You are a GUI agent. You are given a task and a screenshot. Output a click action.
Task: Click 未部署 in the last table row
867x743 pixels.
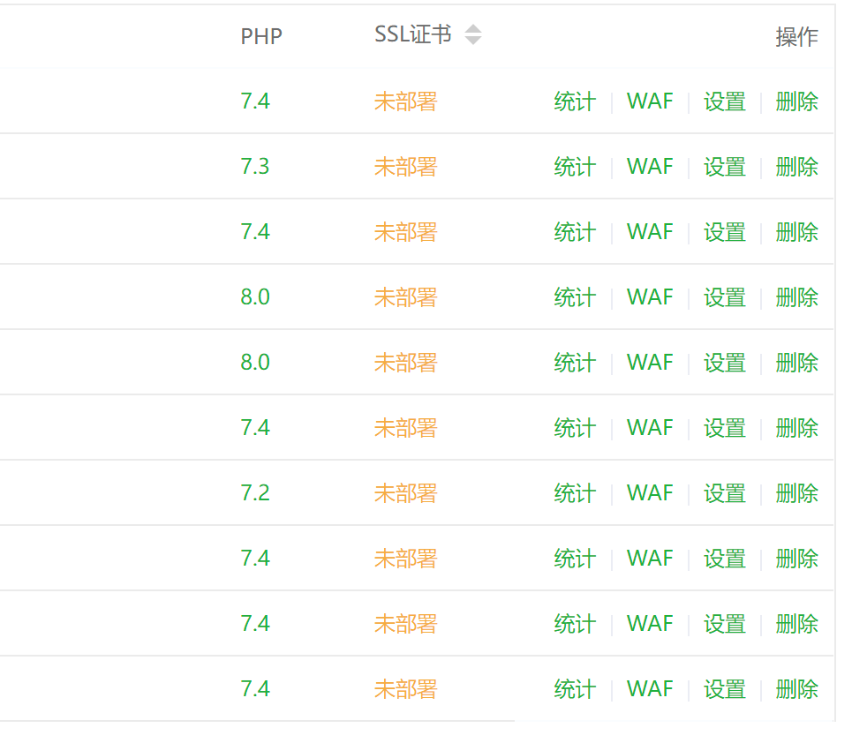click(x=405, y=689)
